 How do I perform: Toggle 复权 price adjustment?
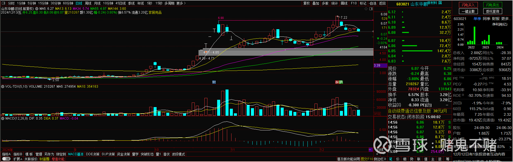coord(306,3)
